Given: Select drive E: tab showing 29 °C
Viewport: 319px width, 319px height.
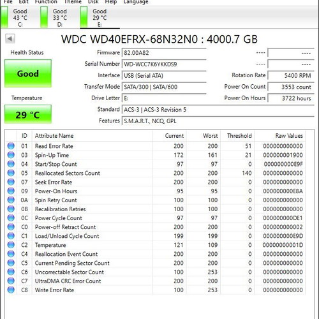Looking at the screenshot, I should coord(100,17).
